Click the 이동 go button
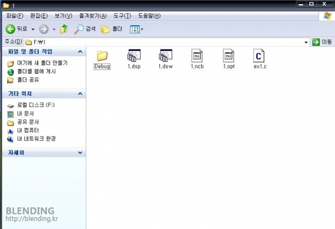 pos(322,42)
